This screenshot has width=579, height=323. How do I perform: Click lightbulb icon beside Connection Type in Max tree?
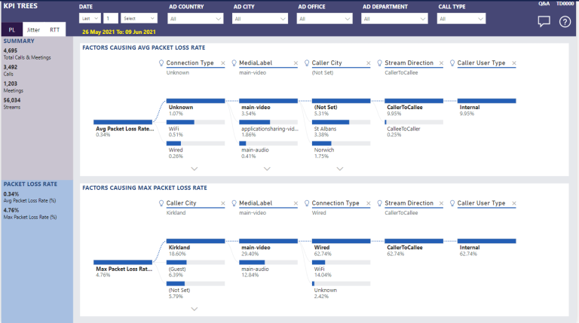(x=307, y=203)
